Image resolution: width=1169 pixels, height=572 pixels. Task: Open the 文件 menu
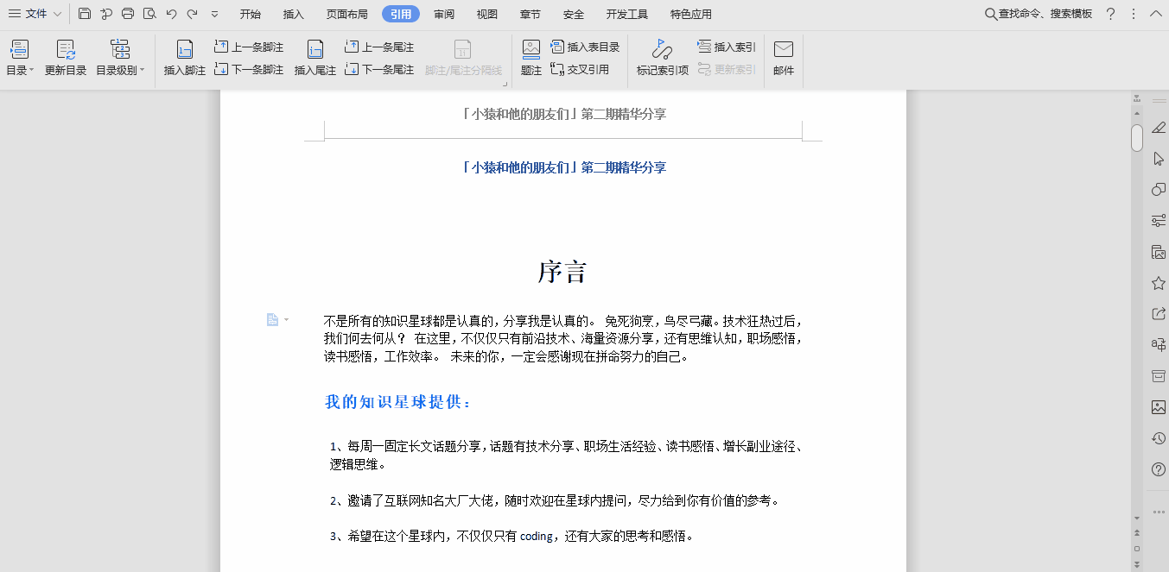tap(29, 14)
